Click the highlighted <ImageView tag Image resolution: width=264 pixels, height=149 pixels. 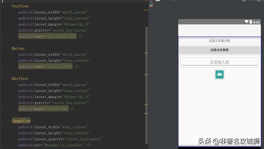click(21, 121)
